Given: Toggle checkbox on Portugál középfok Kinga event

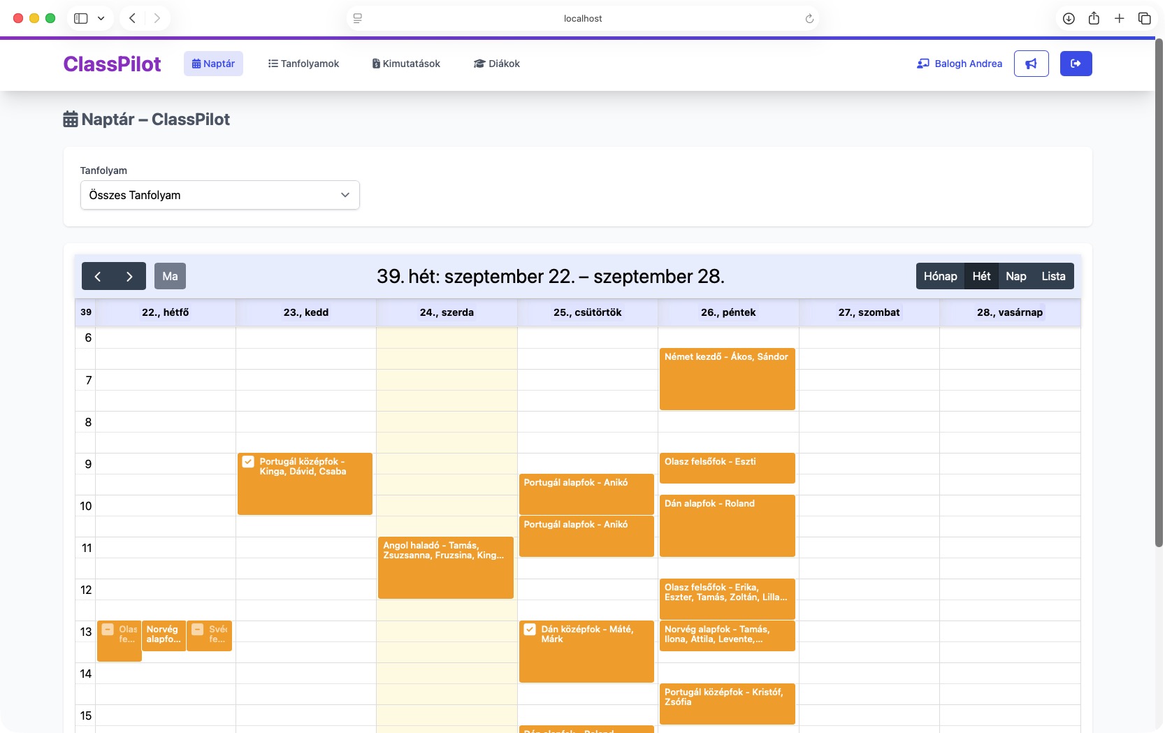Looking at the screenshot, I should 248,462.
